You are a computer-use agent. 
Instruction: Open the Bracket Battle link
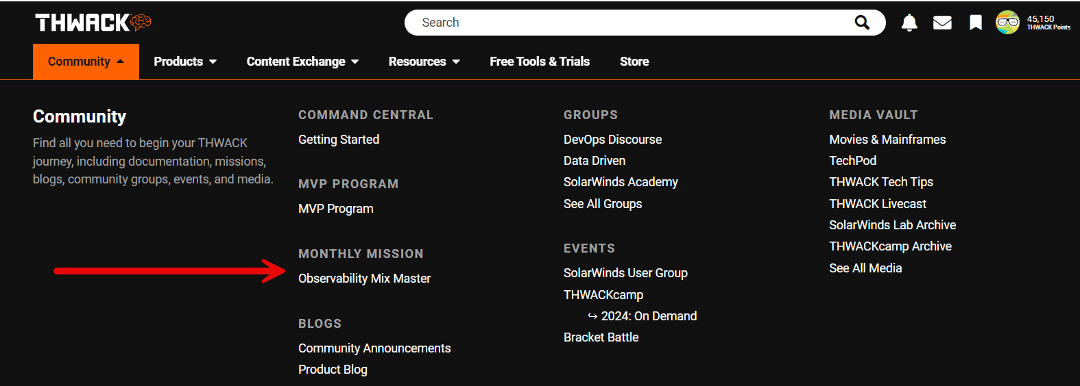(601, 337)
